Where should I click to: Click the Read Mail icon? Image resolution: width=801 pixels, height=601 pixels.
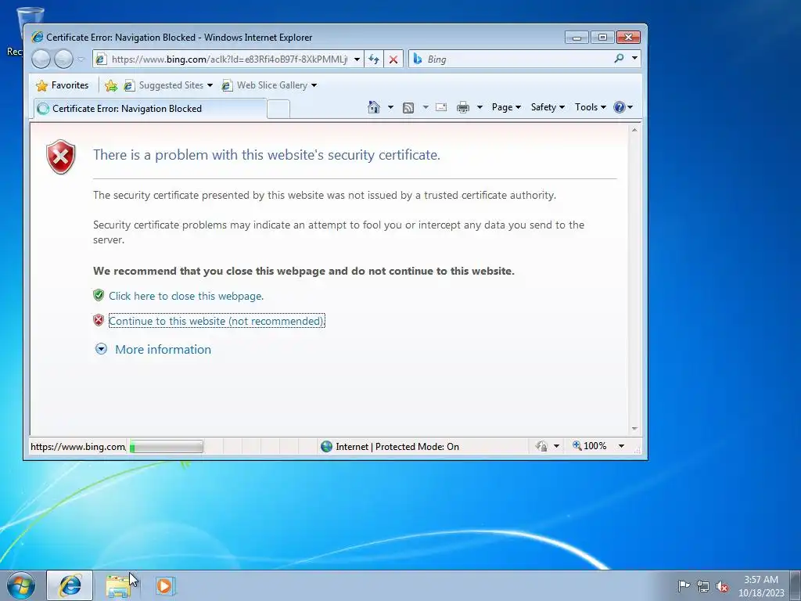coord(441,107)
